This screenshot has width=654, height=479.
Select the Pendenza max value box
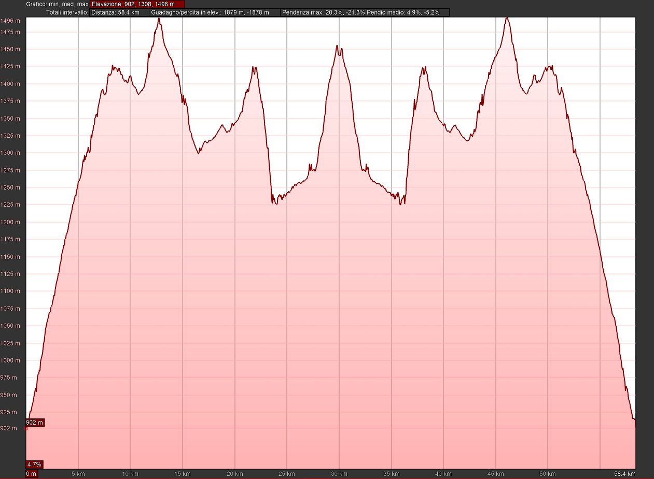tap(323, 12)
